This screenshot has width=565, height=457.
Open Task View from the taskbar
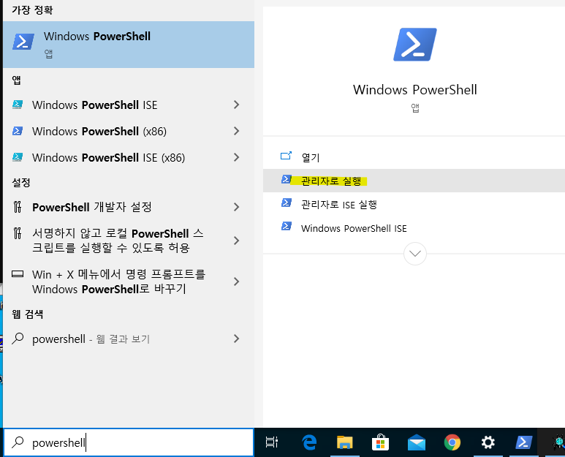click(272, 442)
